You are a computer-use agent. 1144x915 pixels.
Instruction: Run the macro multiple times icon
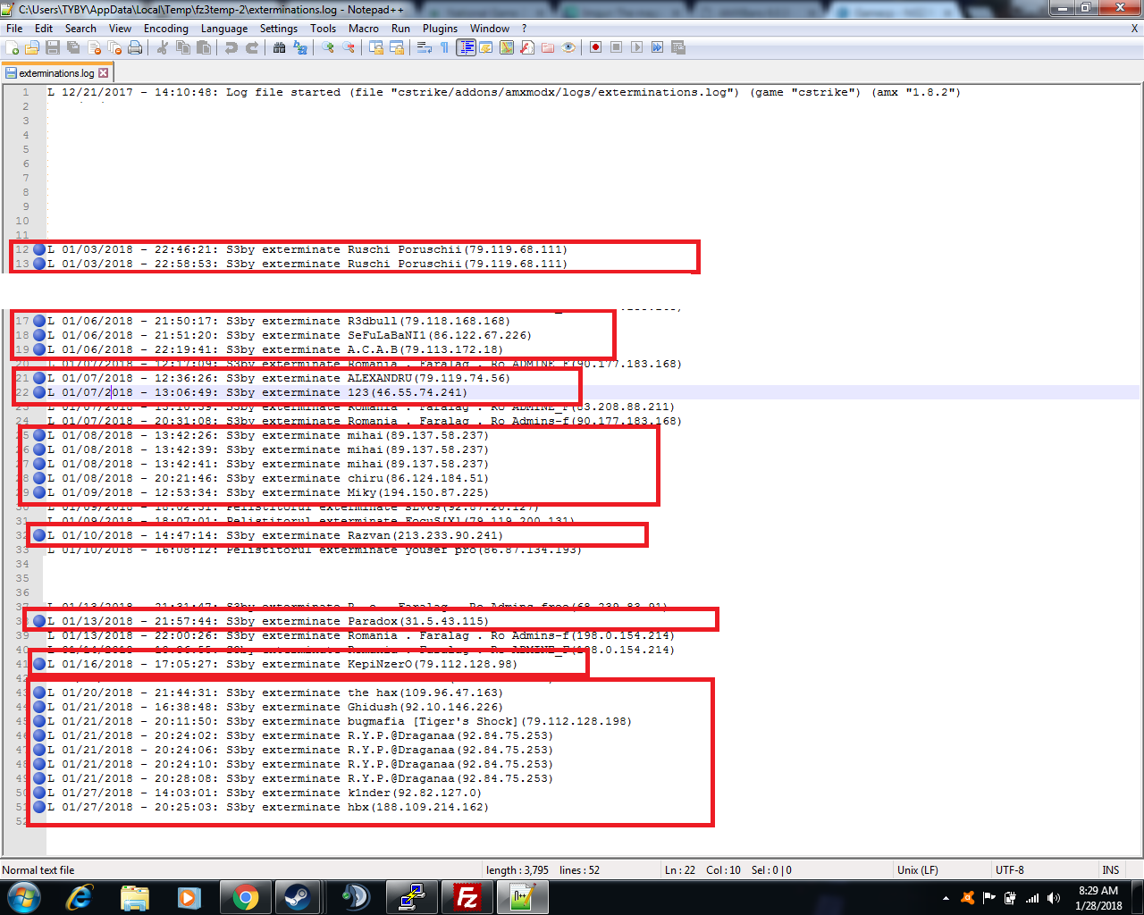click(x=657, y=47)
